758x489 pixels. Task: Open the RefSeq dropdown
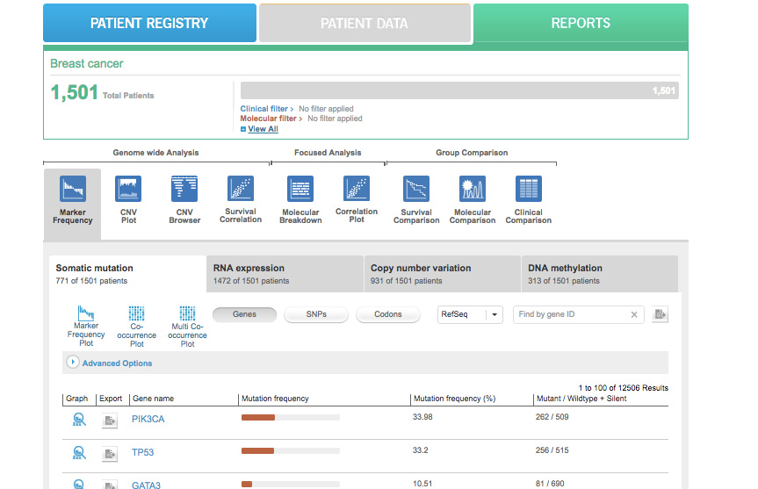tap(470, 314)
